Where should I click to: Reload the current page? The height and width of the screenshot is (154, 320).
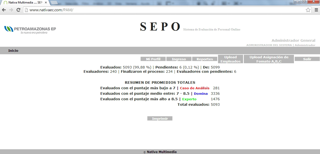click(x=18, y=10)
